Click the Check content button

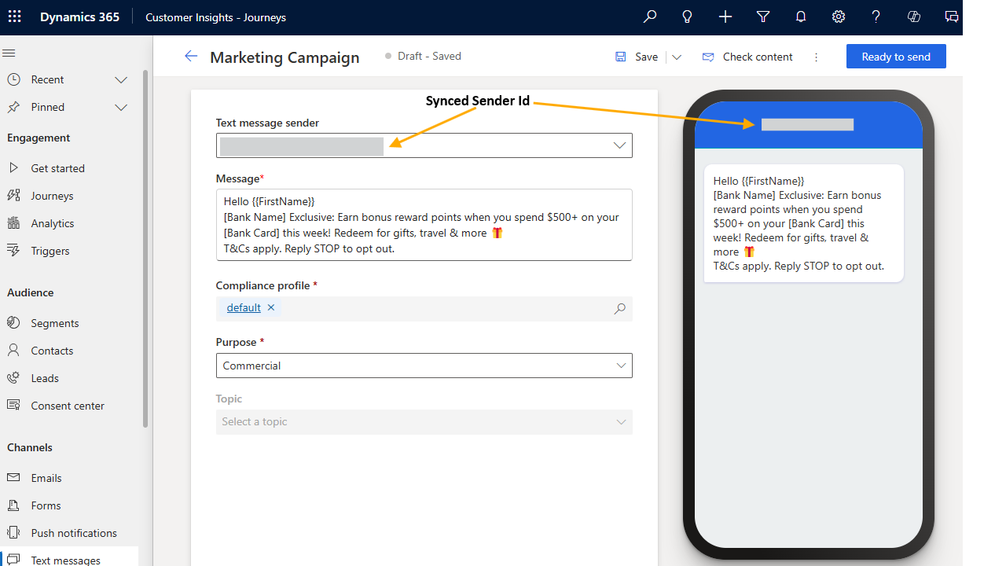click(747, 57)
